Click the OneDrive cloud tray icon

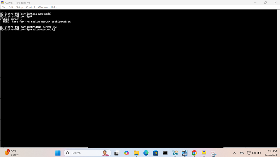pyautogui.click(x=242, y=153)
